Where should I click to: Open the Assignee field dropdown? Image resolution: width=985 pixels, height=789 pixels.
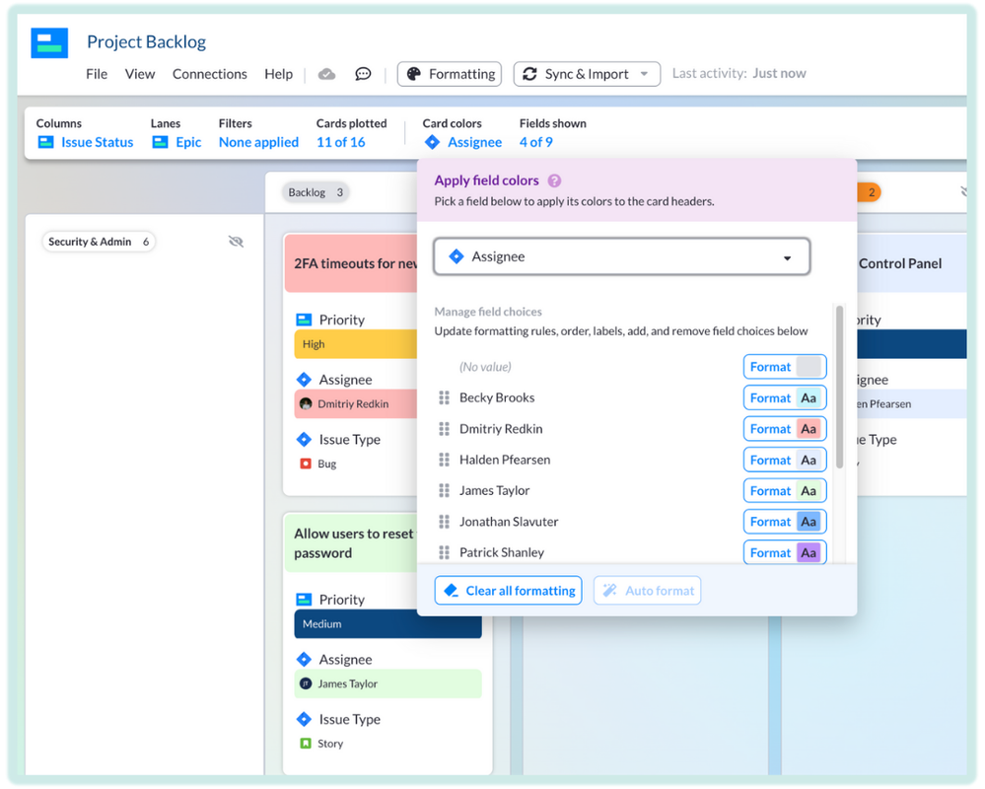[x=621, y=255]
